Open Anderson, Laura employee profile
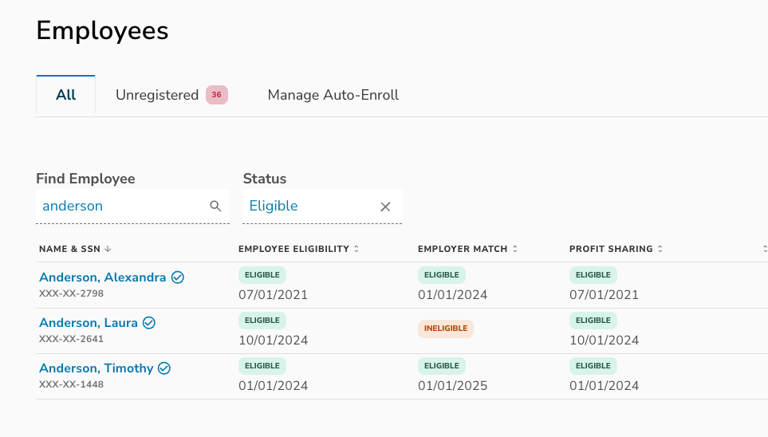Viewport: 768px width, 437px height. point(88,323)
